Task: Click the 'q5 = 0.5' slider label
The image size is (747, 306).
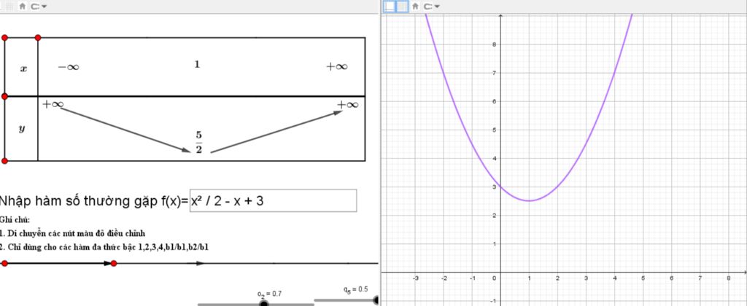Action: point(355,289)
